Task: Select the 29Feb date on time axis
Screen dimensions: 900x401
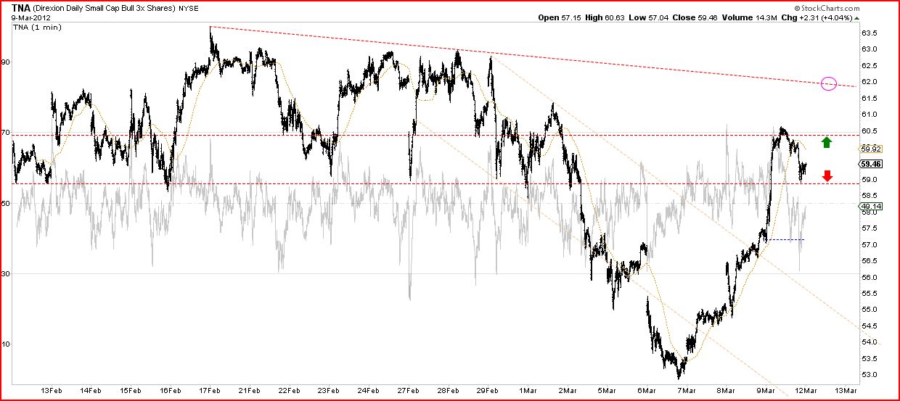Action: pos(486,389)
